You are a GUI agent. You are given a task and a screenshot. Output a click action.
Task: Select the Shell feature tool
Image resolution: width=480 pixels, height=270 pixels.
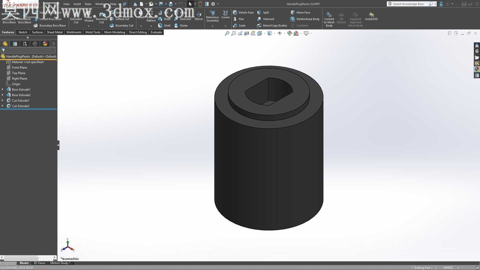pos(164,26)
